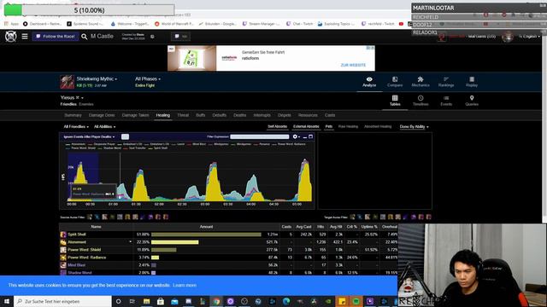Switch to Timelines view
This screenshot has width=547, height=307.
click(421, 101)
